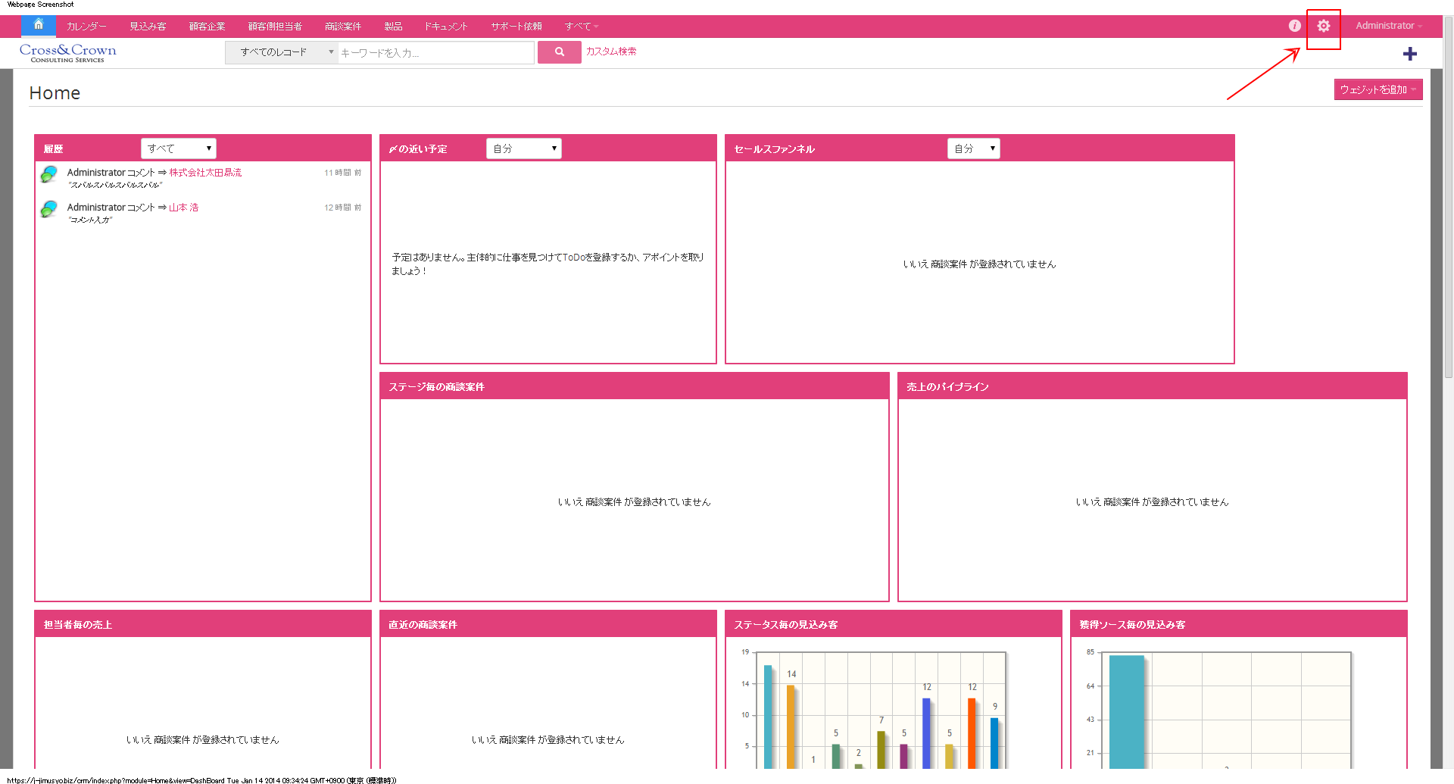Open the settings gear icon
The width and height of the screenshot is (1454, 784).
(1323, 27)
